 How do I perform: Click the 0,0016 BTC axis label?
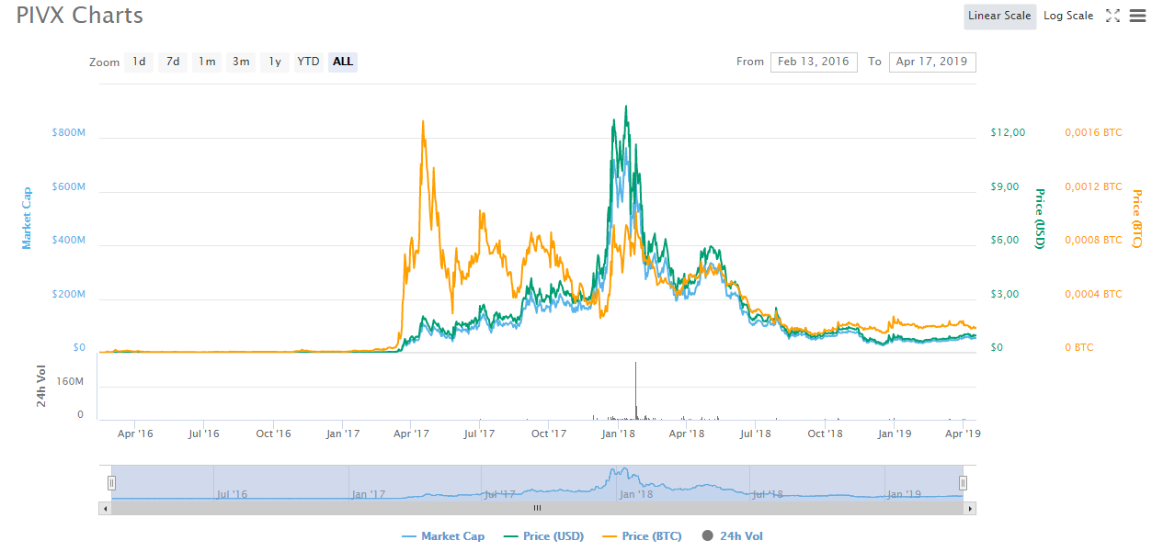pyautogui.click(x=1093, y=133)
